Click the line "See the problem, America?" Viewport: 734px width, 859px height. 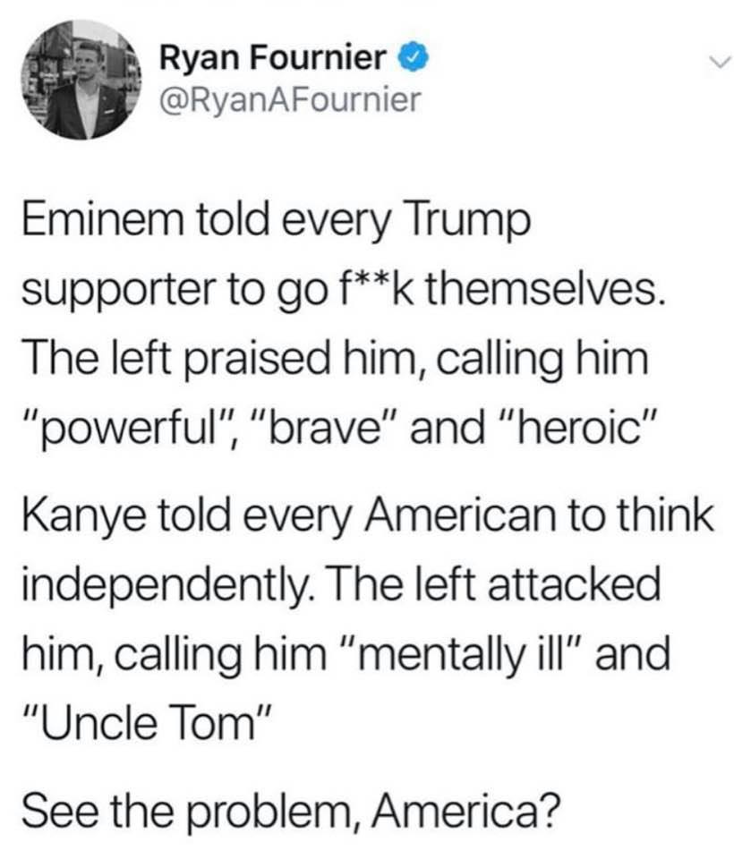[x=291, y=812]
